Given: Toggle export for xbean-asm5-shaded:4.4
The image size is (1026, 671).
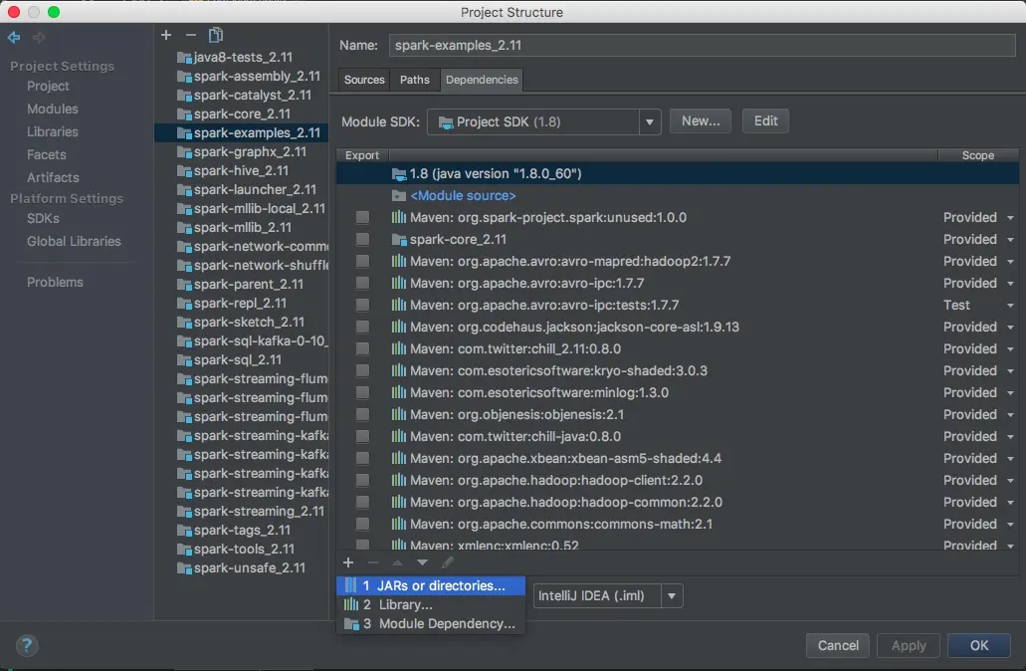Looking at the screenshot, I should pos(362,458).
